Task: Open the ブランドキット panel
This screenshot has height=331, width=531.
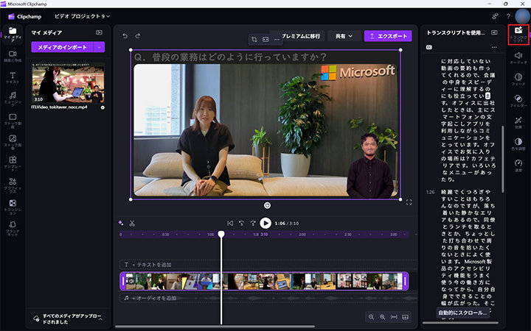Action: click(13, 229)
